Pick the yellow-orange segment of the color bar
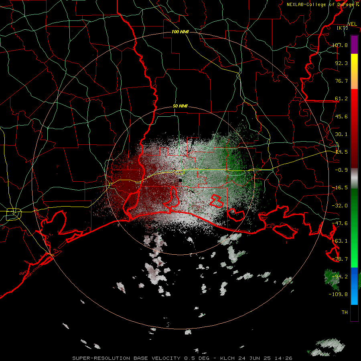 tap(354, 71)
